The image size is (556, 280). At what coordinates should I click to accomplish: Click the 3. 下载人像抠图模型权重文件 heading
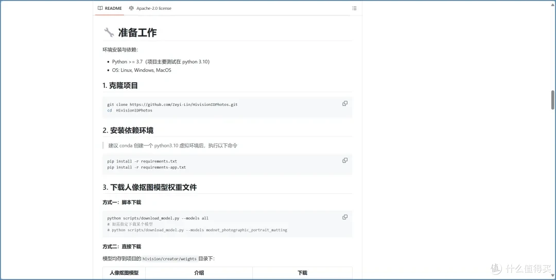(x=150, y=188)
